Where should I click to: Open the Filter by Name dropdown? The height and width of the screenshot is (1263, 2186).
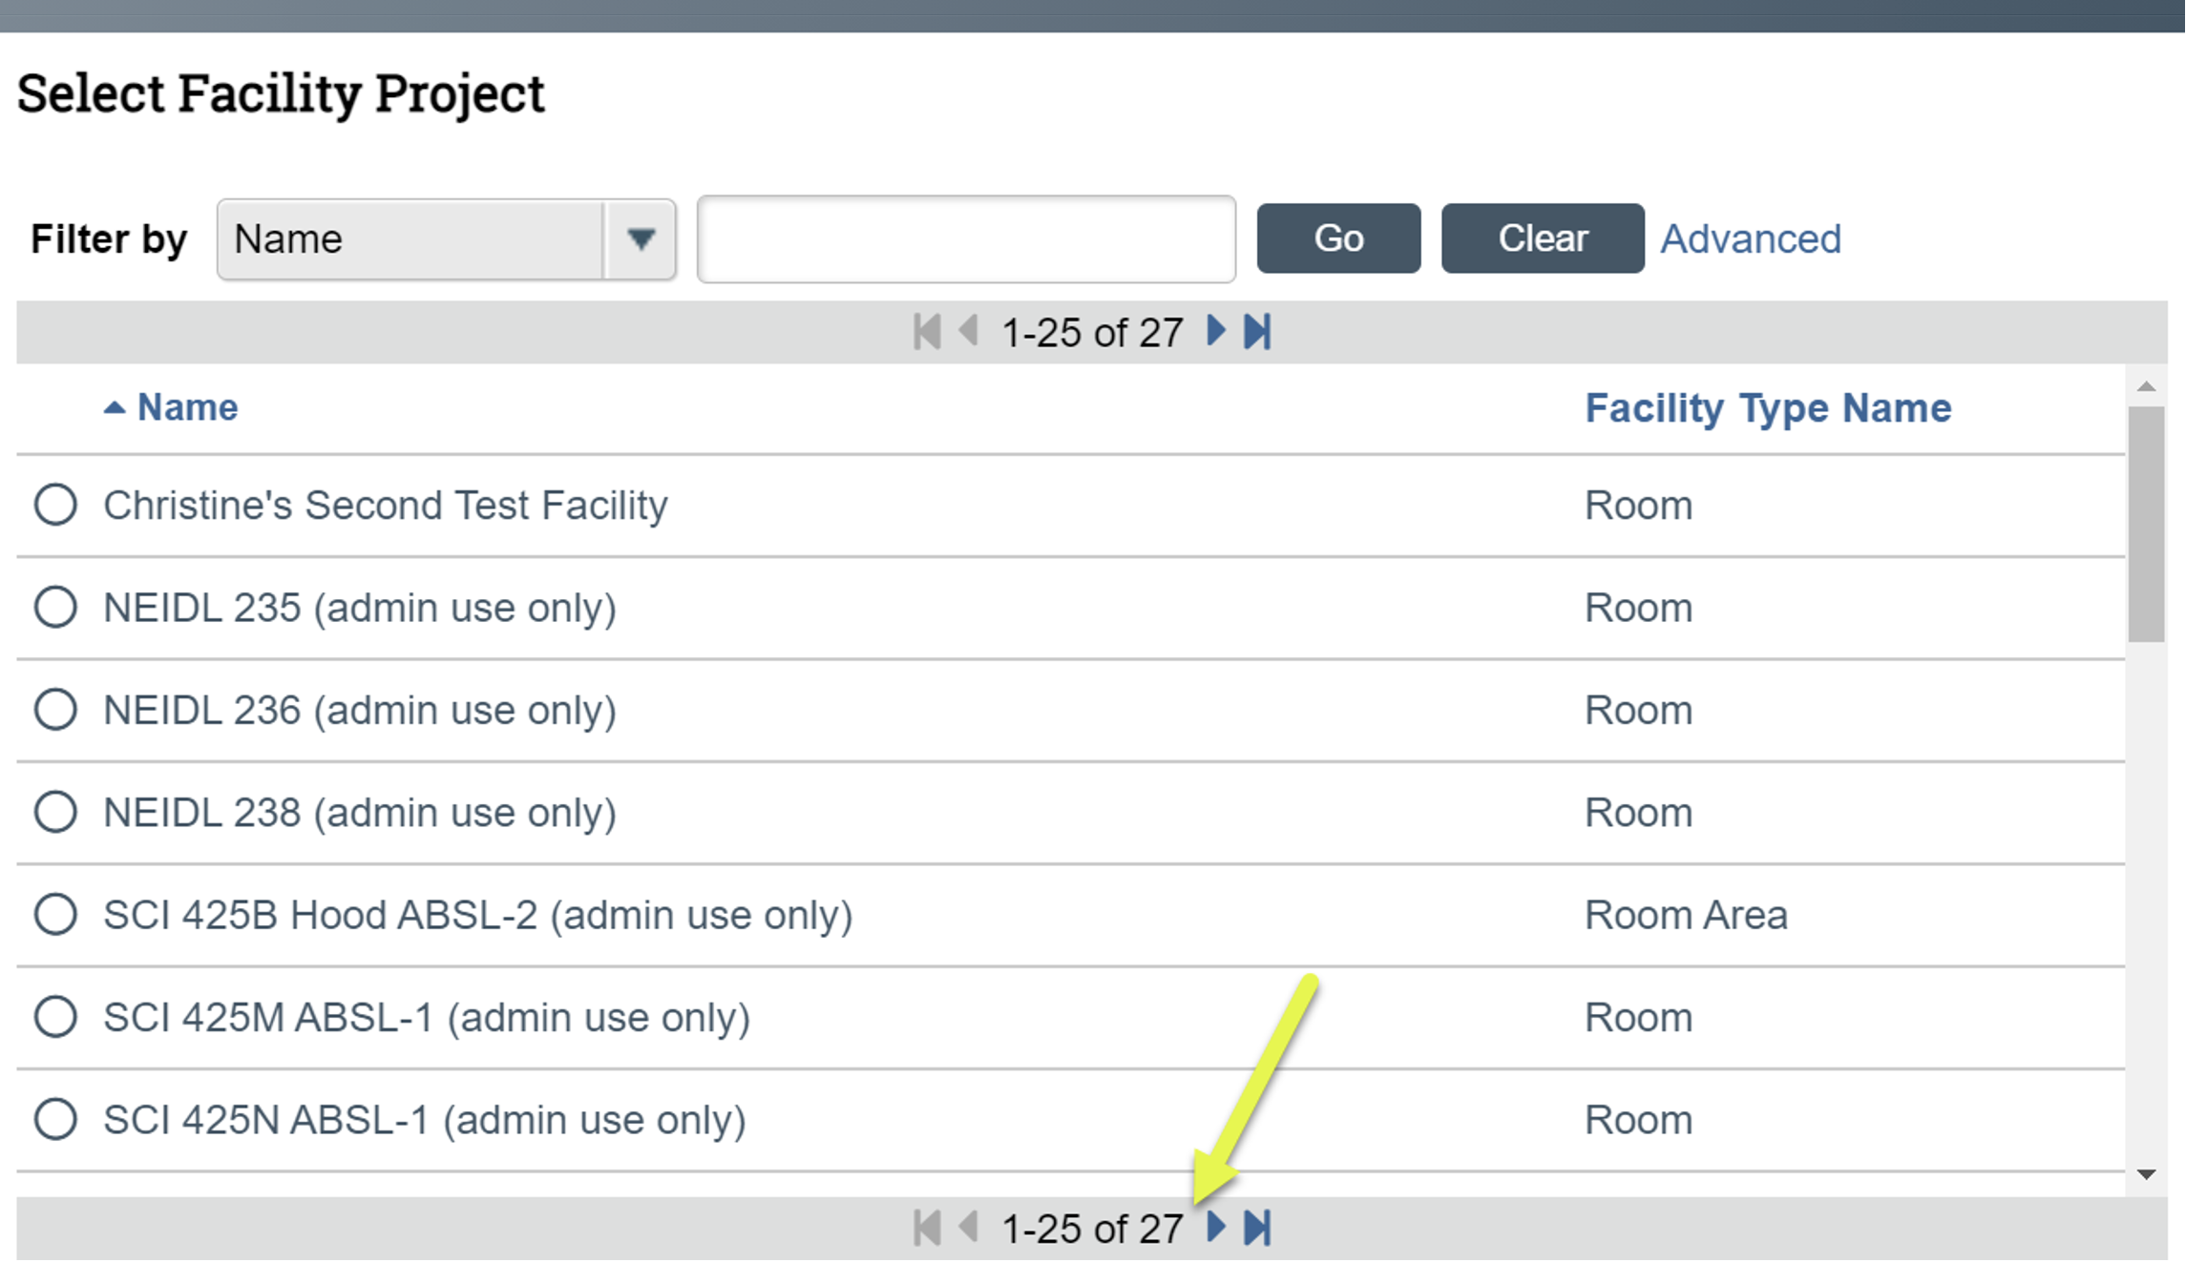(410, 239)
